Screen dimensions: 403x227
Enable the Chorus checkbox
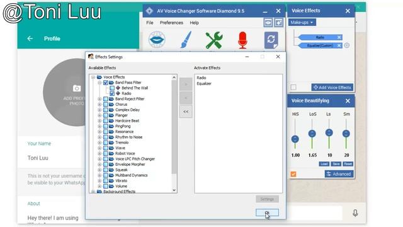[x=106, y=105]
